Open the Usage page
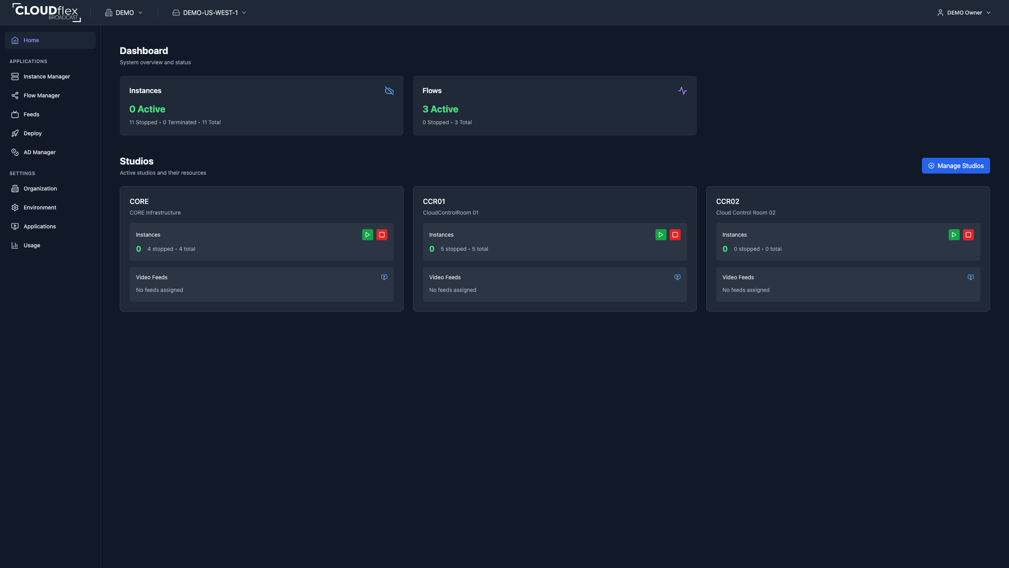Image resolution: width=1009 pixels, height=568 pixels. click(x=50, y=245)
